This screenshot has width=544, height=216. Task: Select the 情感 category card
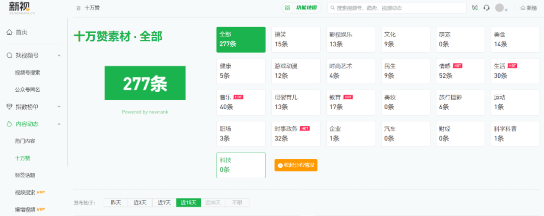point(460,71)
